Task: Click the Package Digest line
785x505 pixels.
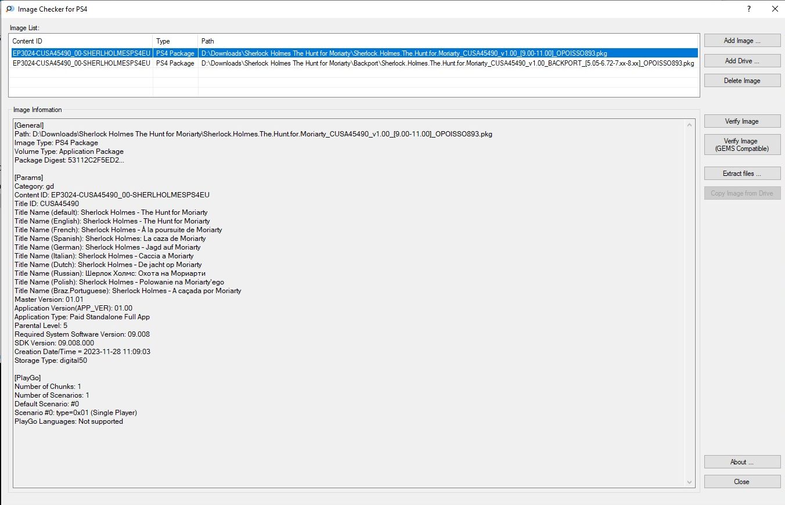Action: pyautogui.click(x=69, y=160)
